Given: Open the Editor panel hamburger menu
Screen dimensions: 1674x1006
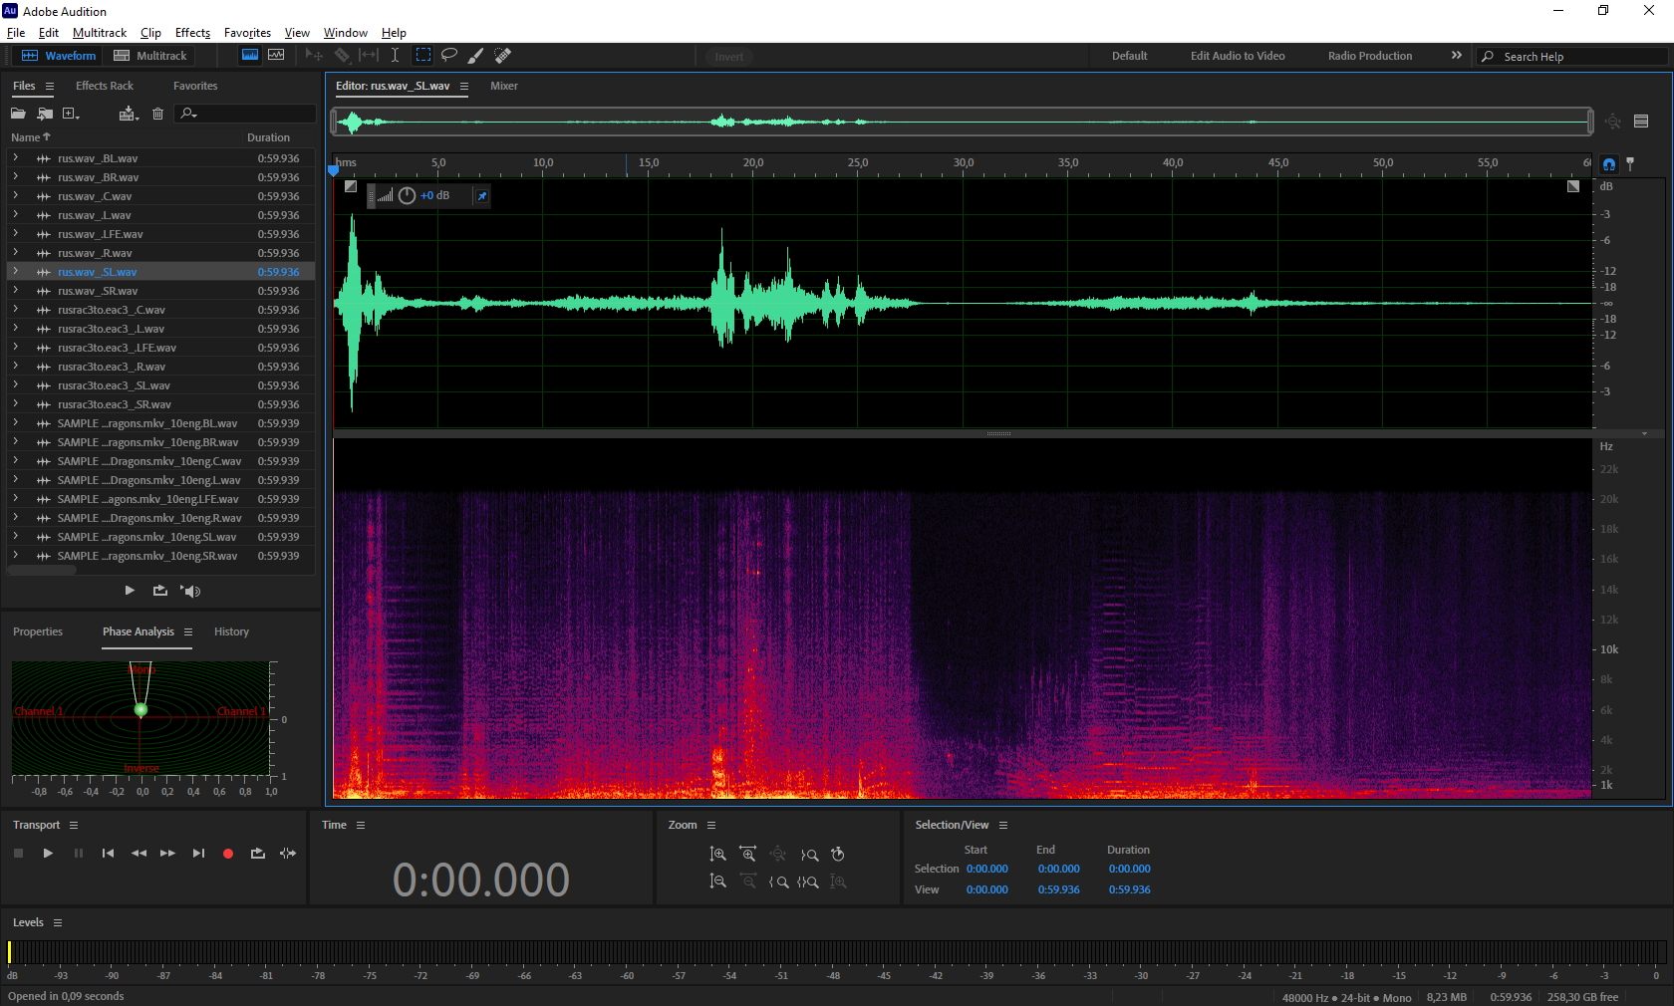Looking at the screenshot, I should tap(464, 87).
